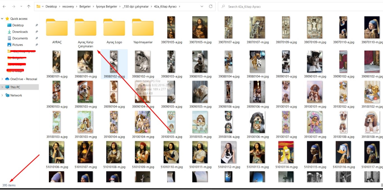Click Belgeler in the breadcrumb path
383x191 pixels.
[x=85, y=6]
